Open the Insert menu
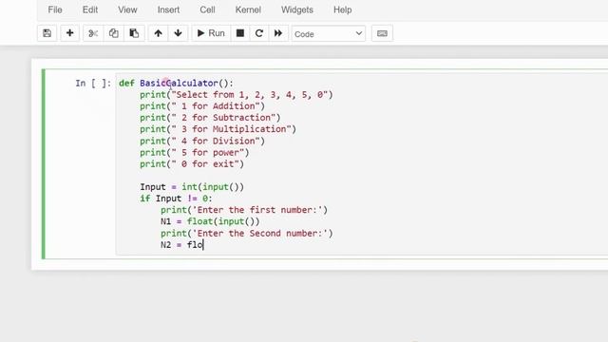 click(x=168, y=9)
